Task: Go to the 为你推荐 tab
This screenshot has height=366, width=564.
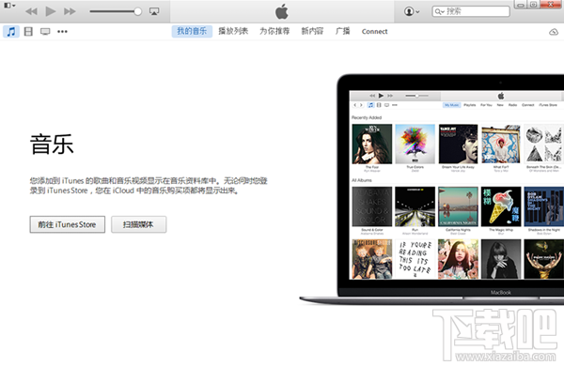Action: 274,31
